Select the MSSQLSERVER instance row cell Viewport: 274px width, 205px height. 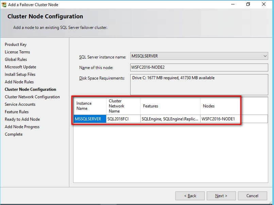[90, 119]
